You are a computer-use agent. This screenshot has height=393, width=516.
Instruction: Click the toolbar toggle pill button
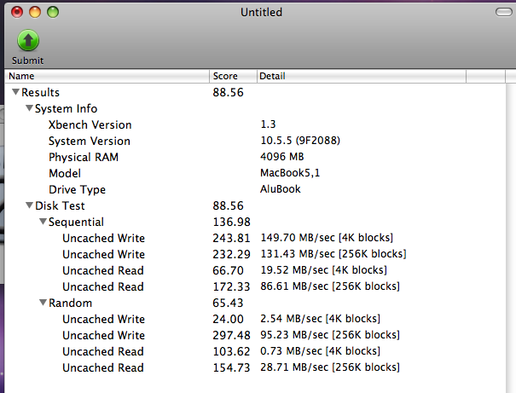click(504, 12)
